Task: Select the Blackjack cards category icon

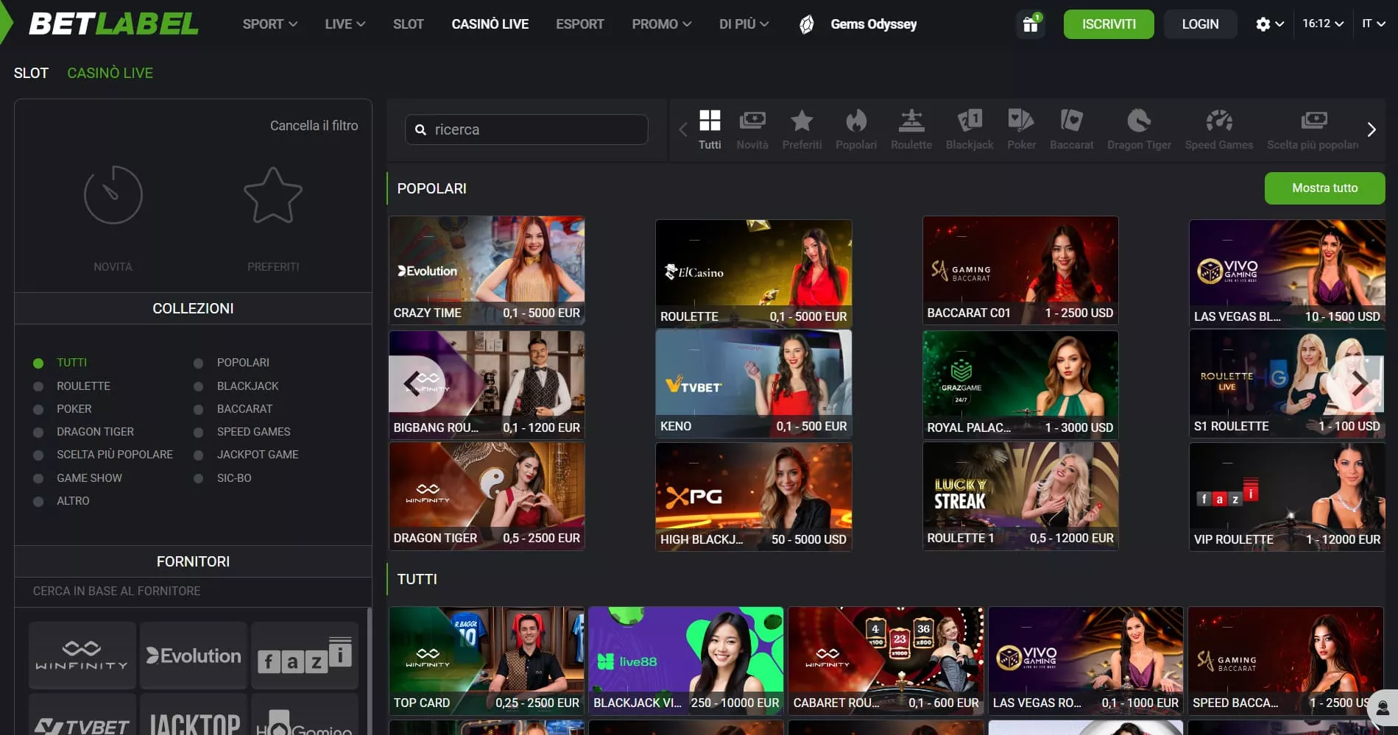Action: [x=970, y=121]
